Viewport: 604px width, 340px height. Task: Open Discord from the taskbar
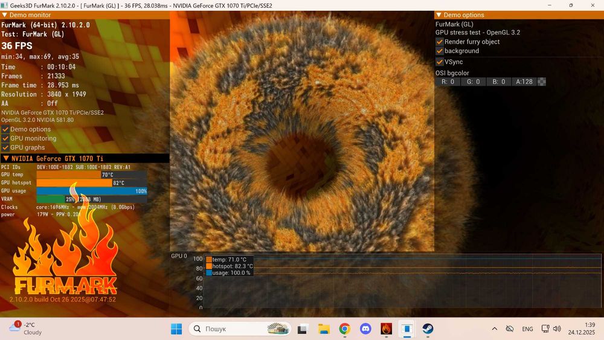point(365,329)
